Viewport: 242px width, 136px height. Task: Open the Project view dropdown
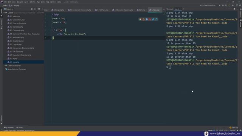pyautogui.click(x=9, y=9)
